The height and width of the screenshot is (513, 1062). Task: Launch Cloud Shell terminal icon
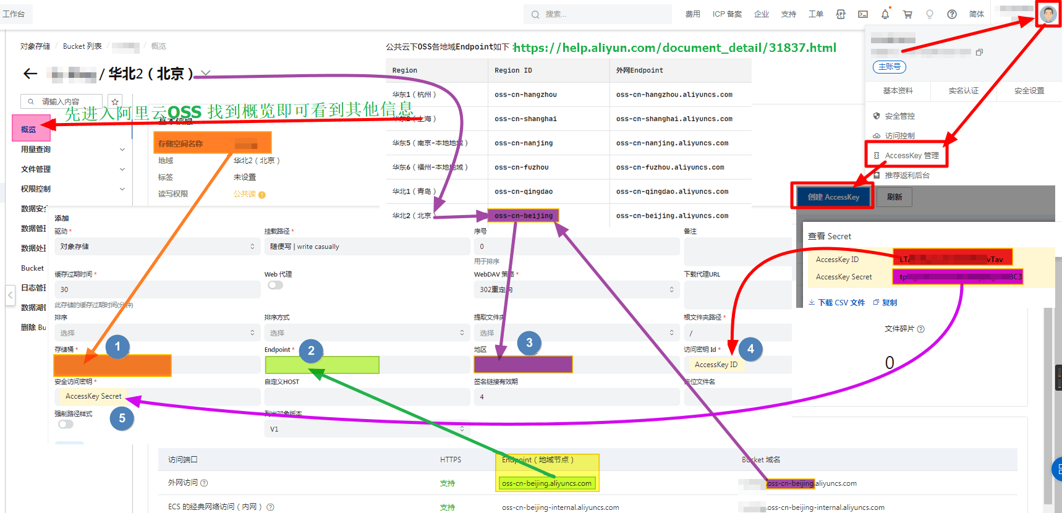[x=863, y=14]
